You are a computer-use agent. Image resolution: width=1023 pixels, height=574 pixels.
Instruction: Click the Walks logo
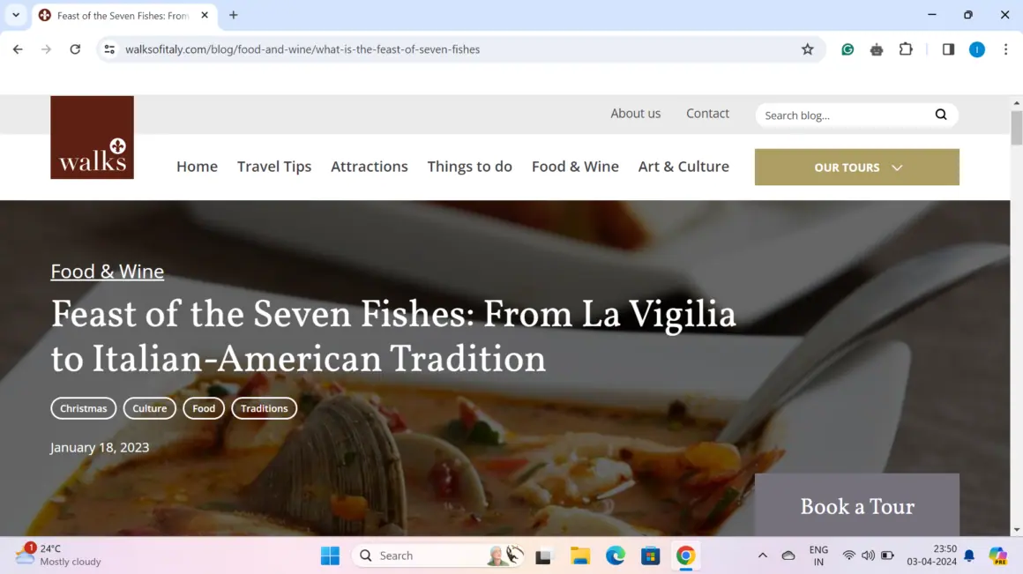(x=92, y=138)
